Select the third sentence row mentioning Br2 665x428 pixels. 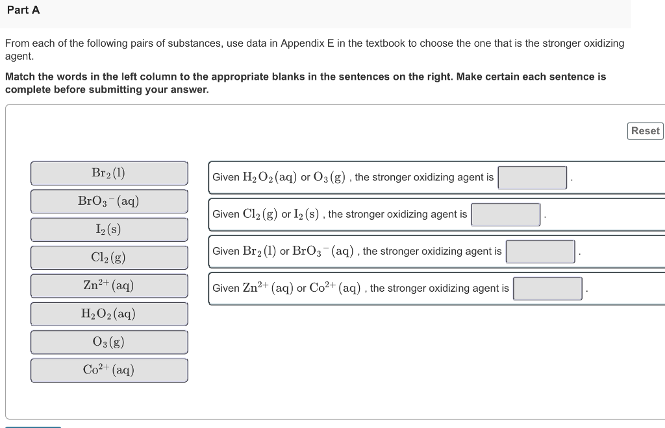point(390,251)
